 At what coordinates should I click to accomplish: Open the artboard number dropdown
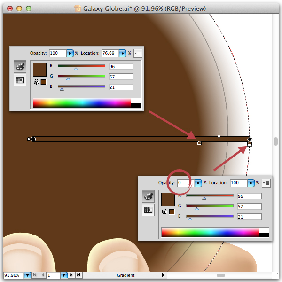coord(64,275)
